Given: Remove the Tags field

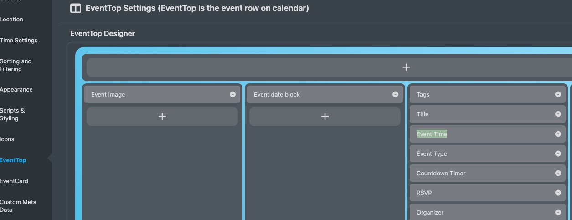Looking at the screenshot, I should tap(558, 95).
